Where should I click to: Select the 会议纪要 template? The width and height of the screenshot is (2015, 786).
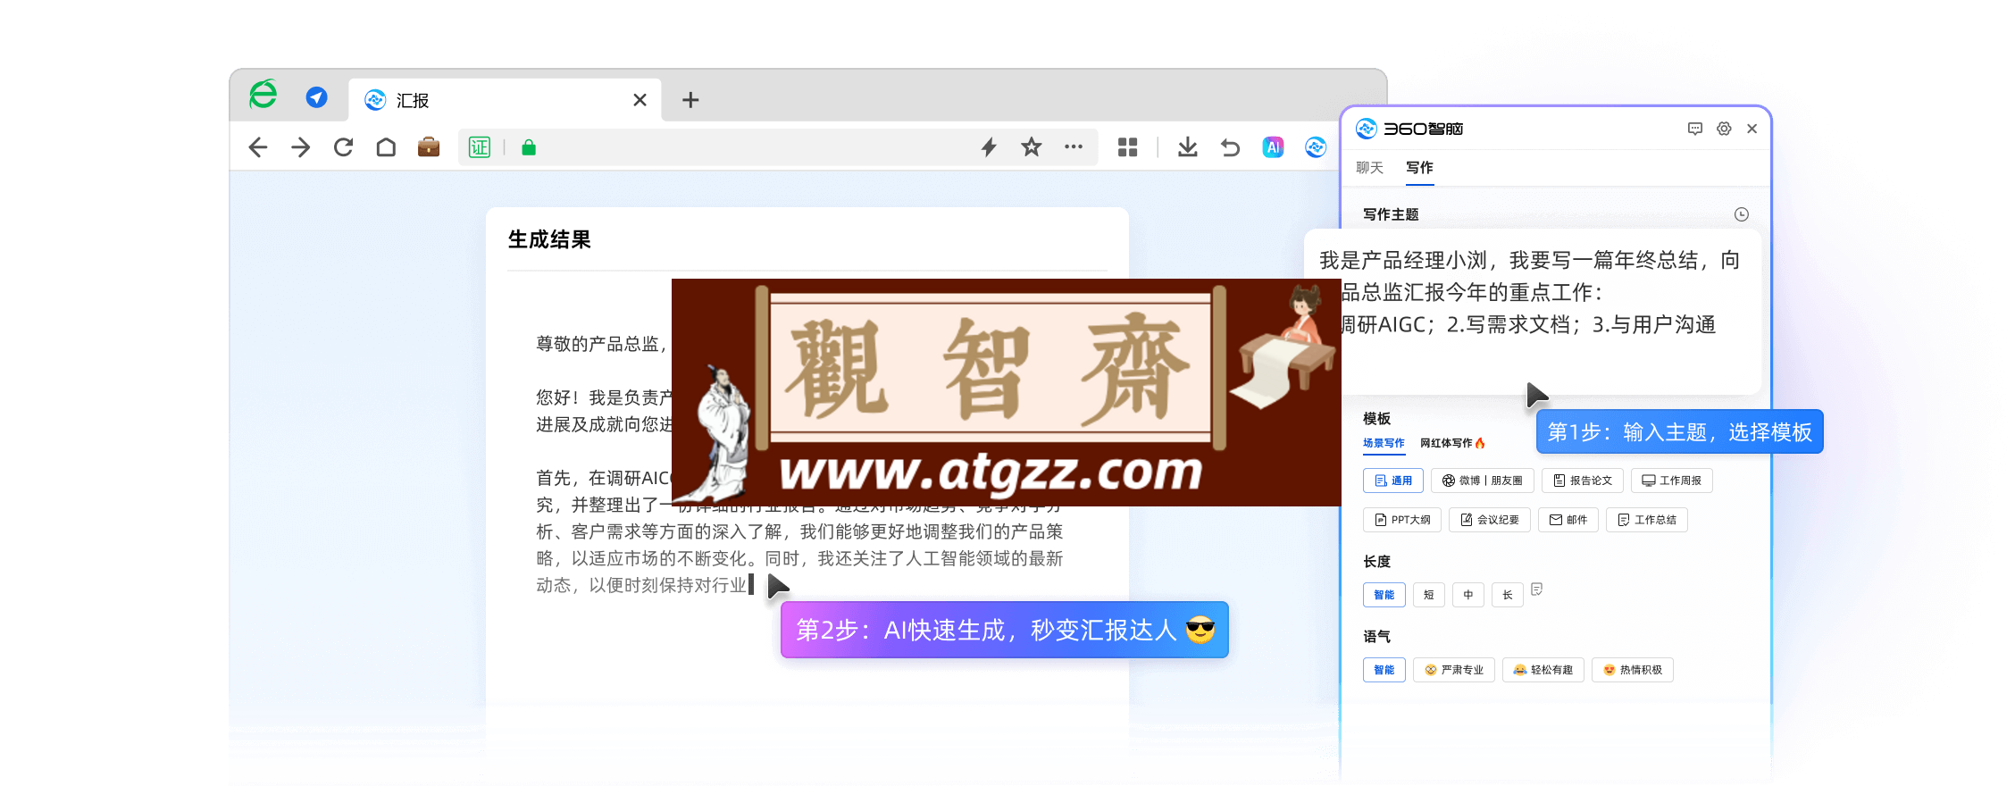(1490, 520)
